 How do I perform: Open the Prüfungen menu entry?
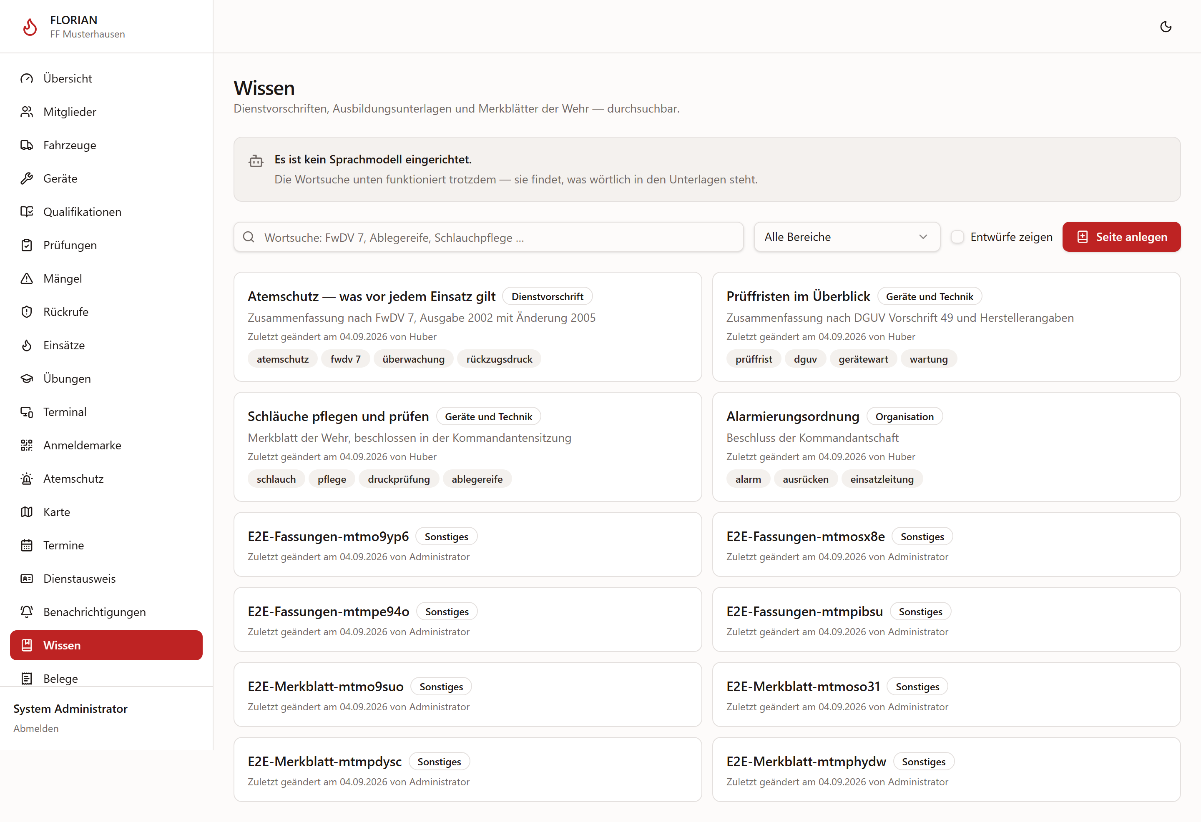tap(106, 245)
